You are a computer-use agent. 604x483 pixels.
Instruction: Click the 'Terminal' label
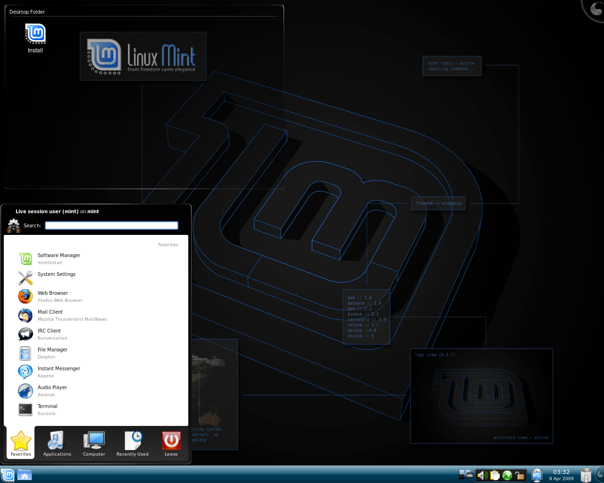[48, 406]
